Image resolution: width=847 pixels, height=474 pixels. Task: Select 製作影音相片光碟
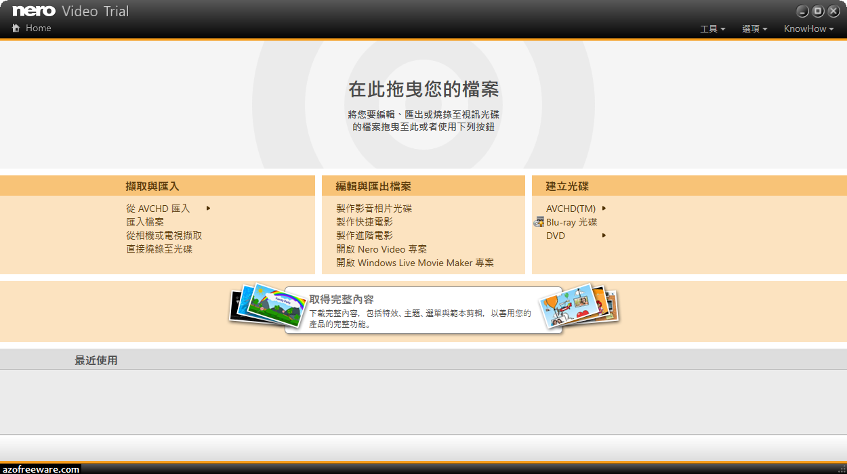374,209
